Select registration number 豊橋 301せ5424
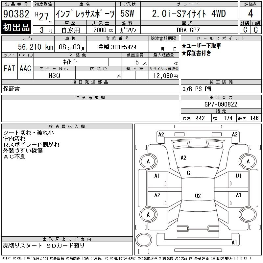Image resolution: width=263 pixels, height=263 pixels. point(117,47)
